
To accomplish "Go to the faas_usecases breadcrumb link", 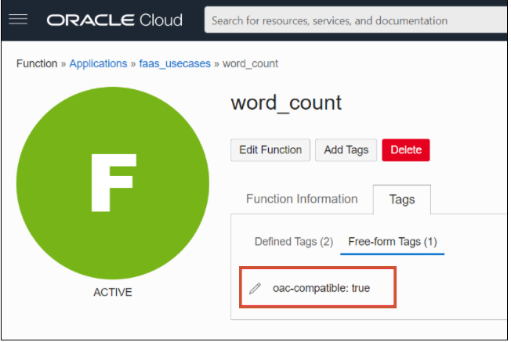I will tap(175, 63).
